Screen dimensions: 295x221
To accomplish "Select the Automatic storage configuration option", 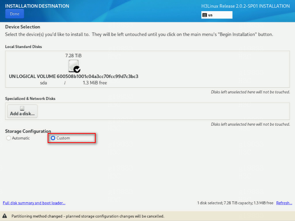I will [x=18, y=138].
